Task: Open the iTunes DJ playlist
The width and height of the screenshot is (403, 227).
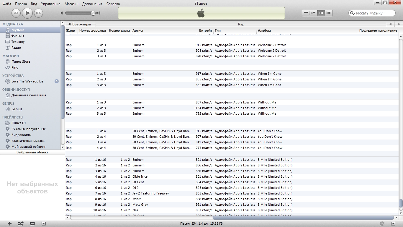Action: coord(30,123)
